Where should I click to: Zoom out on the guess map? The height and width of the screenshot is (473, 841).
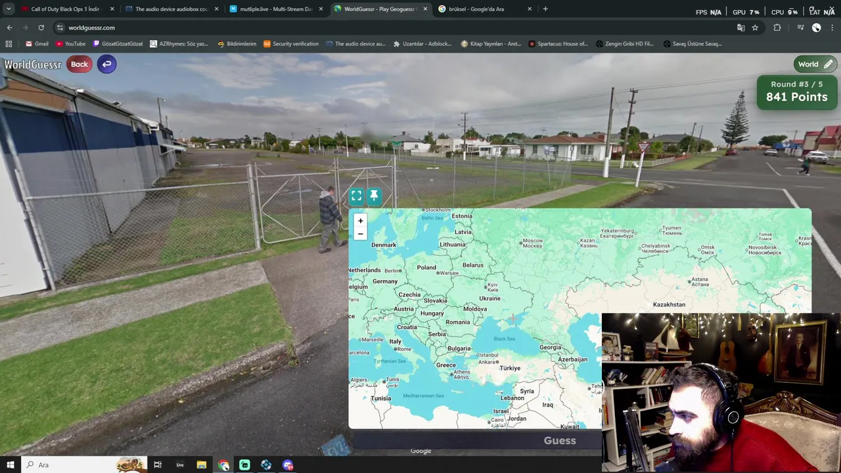tap(360, 234)
